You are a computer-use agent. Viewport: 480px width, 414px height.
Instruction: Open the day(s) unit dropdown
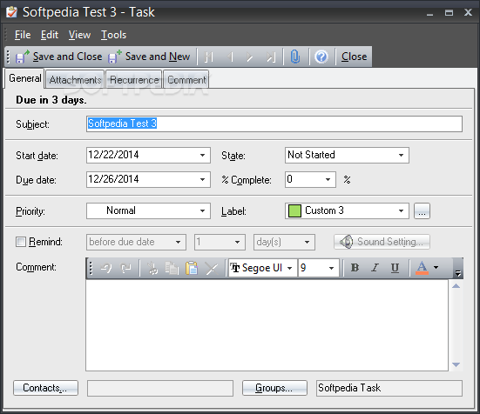pyautogui.click(x=307, y=243)
